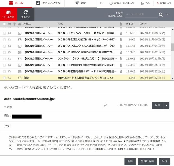
Task: Open the reply options dropdown arrow
Action: [166, 105]
